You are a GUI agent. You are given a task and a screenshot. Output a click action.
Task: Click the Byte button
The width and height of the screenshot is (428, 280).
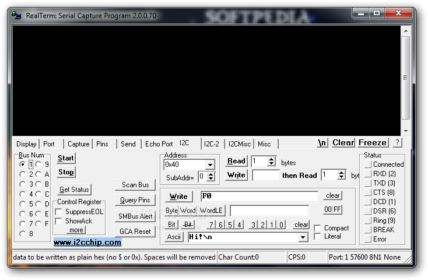tap(171, 211)
